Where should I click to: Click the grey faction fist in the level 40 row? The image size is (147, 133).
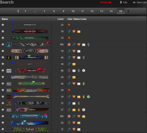pyautogui.click(x=83, y=57)
